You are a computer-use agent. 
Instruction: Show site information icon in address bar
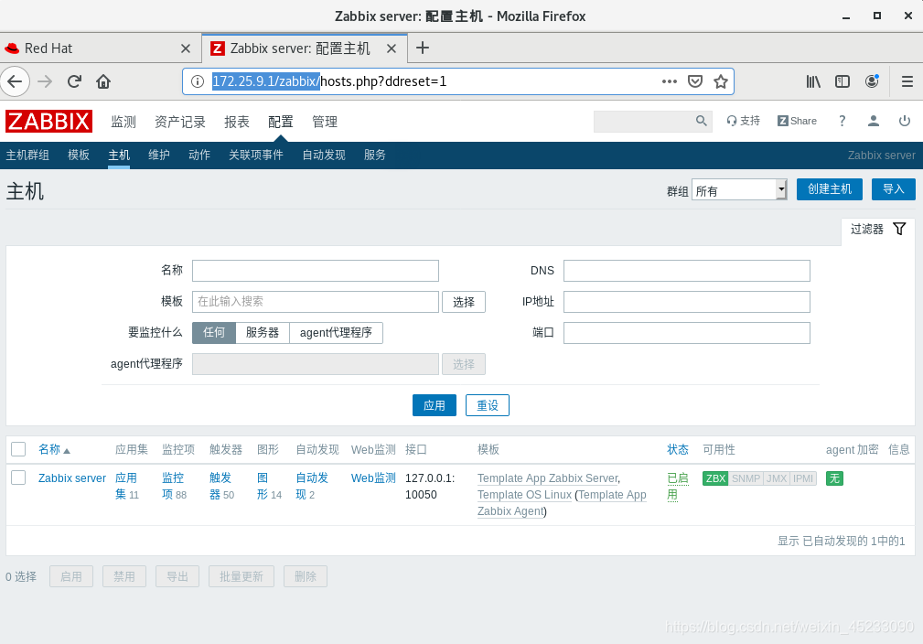(x=198, y=81)
